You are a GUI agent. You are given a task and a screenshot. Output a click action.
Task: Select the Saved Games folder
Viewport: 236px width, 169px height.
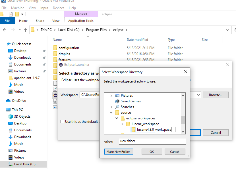tap(131, 101)
